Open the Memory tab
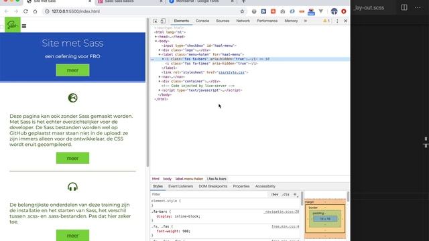This screenshot has height=241, width=429. [x=291, y=21]
